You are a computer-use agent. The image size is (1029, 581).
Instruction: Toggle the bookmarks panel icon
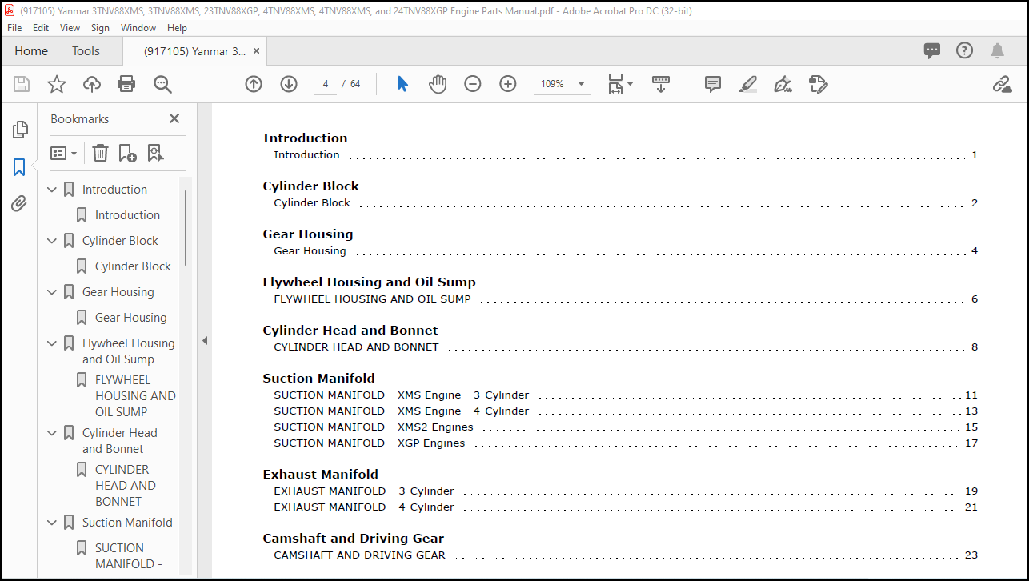pos(19,167)
